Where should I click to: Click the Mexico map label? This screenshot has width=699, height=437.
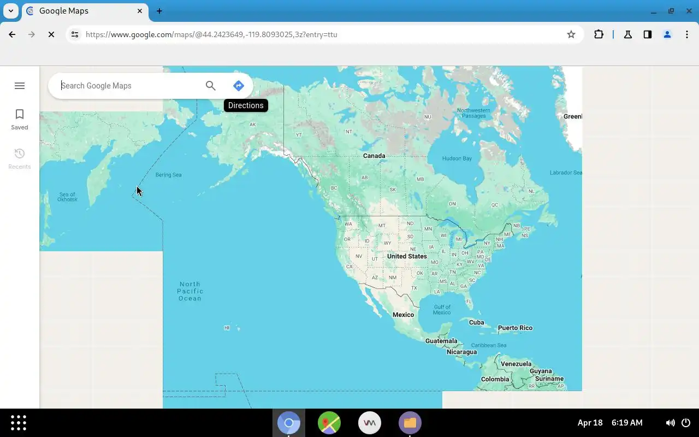click(x=403, y=315)
